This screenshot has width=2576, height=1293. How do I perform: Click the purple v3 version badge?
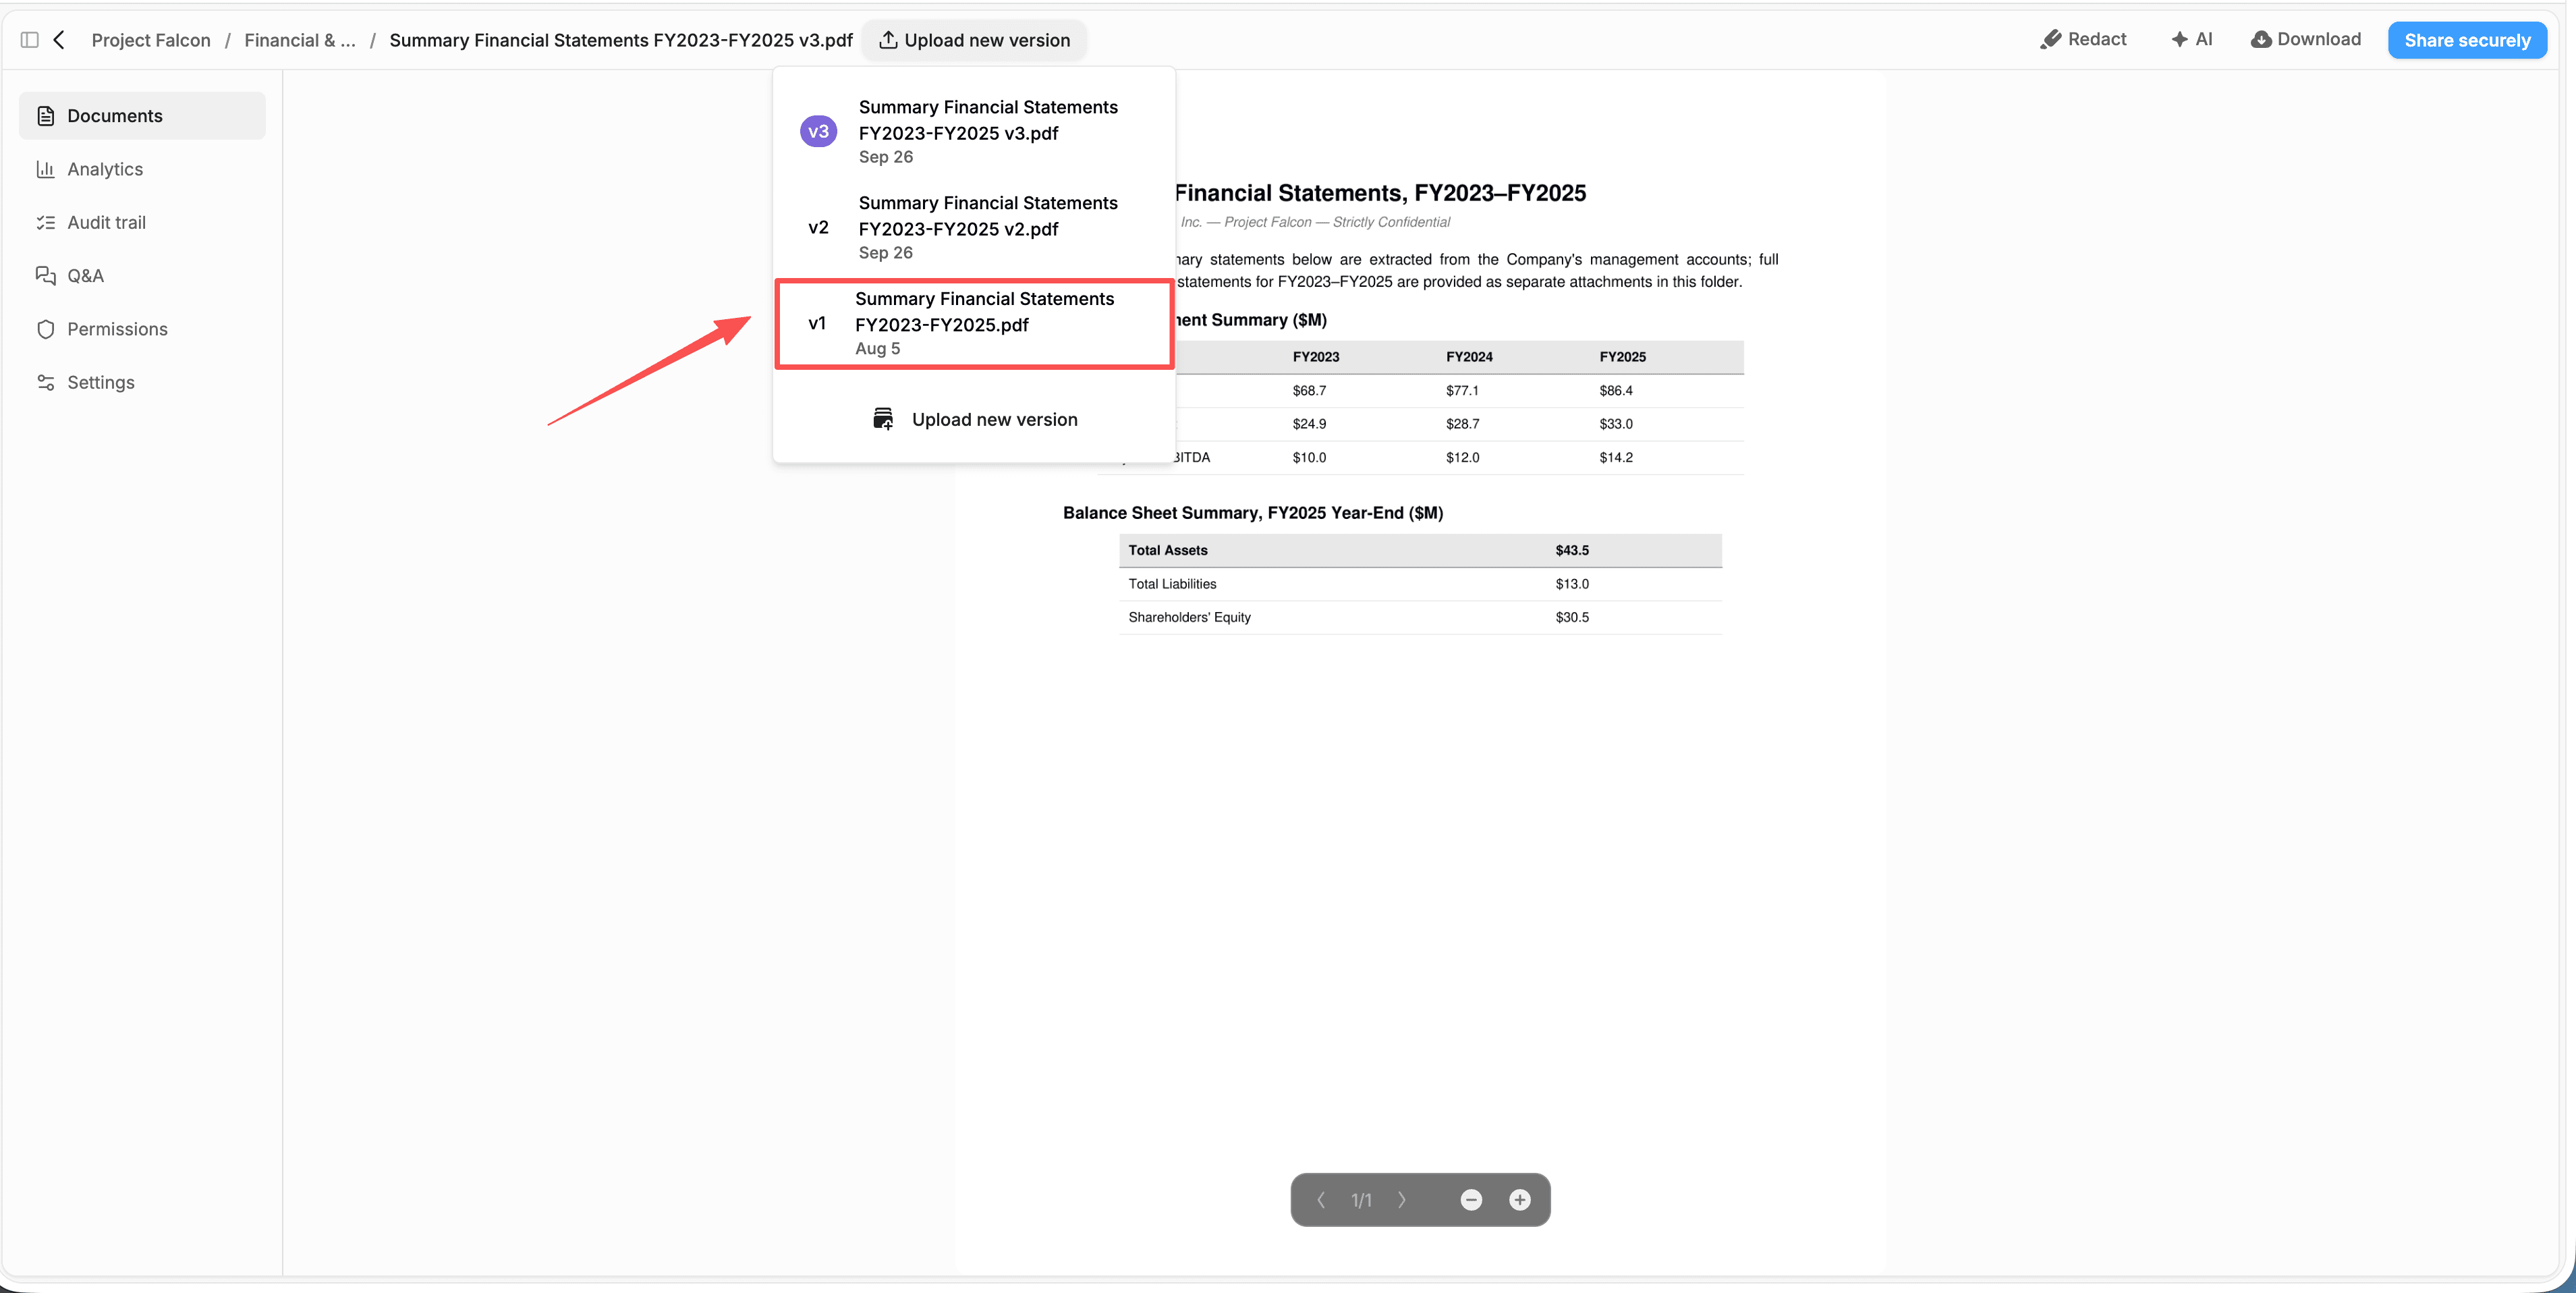click(818, 131)
